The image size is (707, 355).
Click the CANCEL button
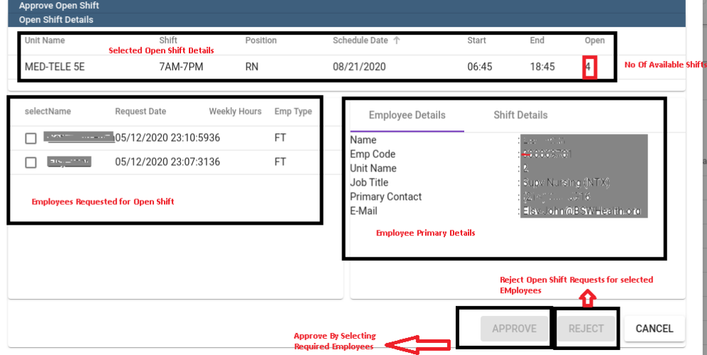tap(654, 328)
